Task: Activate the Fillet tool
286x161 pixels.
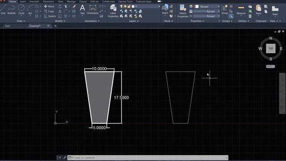Action: tap(66, 11)
